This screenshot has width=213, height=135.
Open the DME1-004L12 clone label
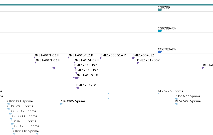[143, 55]
